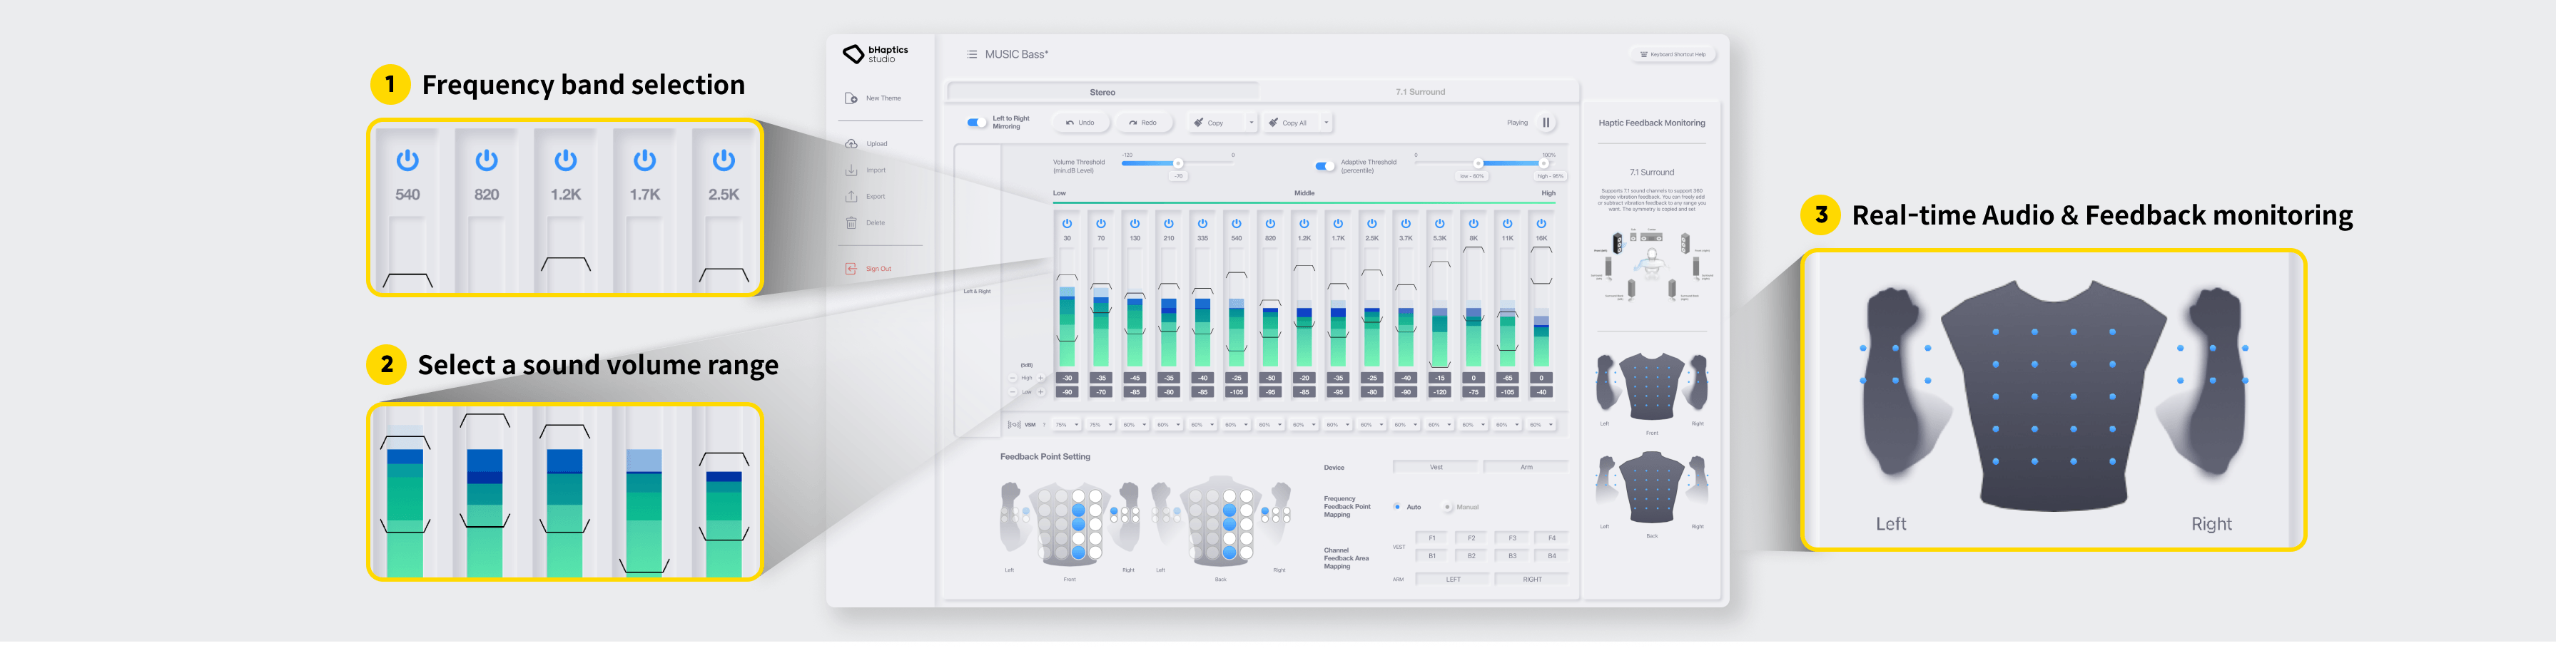The width and height of the screenshot is (2556, 648).
Task: Click the B3 vest channel button
Action: point(1512,557)
